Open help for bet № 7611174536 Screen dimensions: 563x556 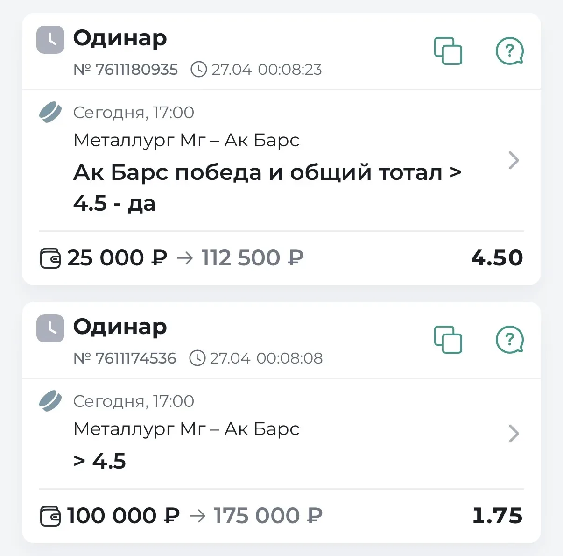point(509,339)
